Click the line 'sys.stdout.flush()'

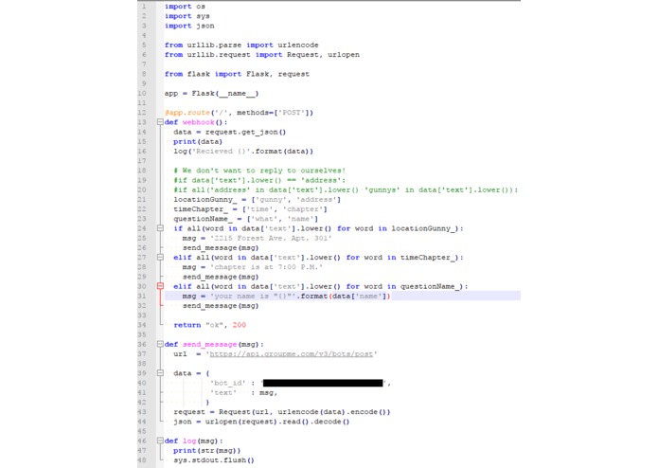214,460
